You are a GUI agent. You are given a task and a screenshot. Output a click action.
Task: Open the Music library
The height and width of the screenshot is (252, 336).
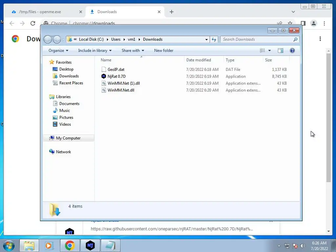(65, 110)
